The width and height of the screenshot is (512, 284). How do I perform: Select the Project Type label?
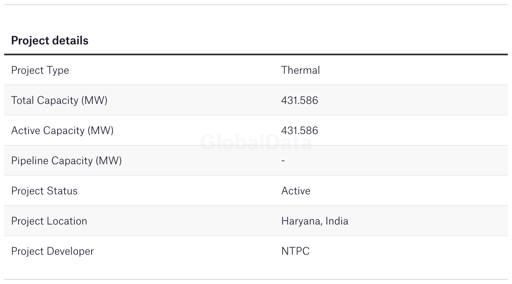click(x=40, y=70)
